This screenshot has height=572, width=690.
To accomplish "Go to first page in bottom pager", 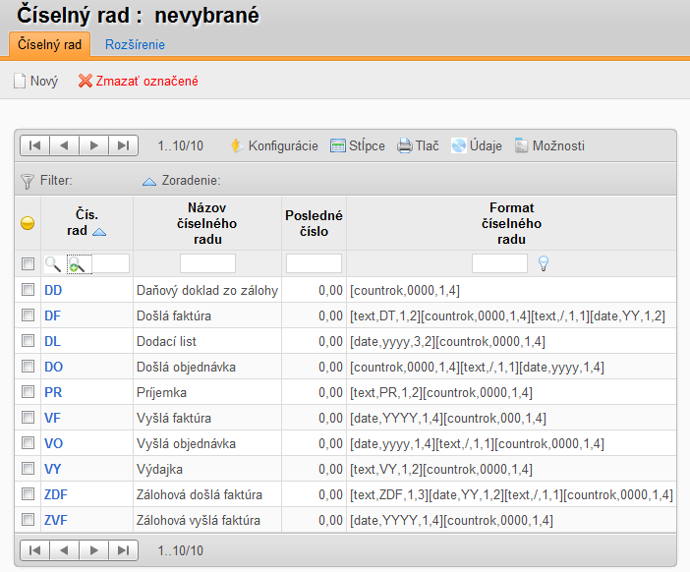I will pyautogui.click(x=34, y=550).
